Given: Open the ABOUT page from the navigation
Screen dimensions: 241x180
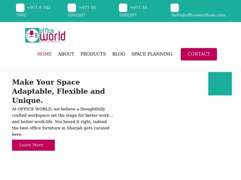Looking at the screenshot, I should [x=66, y=54].
